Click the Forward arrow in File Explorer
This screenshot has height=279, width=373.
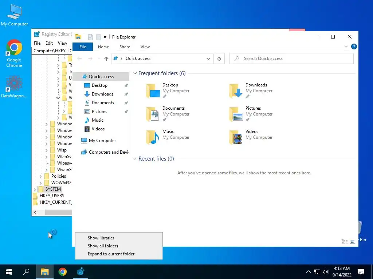tap(90, 58)
